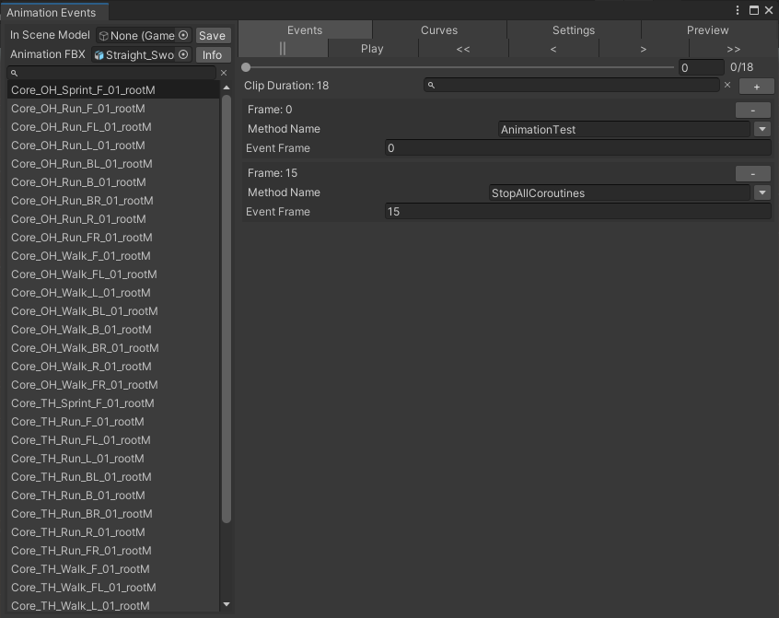
Task: Jump to last frame with >> button
Action: 734,49
